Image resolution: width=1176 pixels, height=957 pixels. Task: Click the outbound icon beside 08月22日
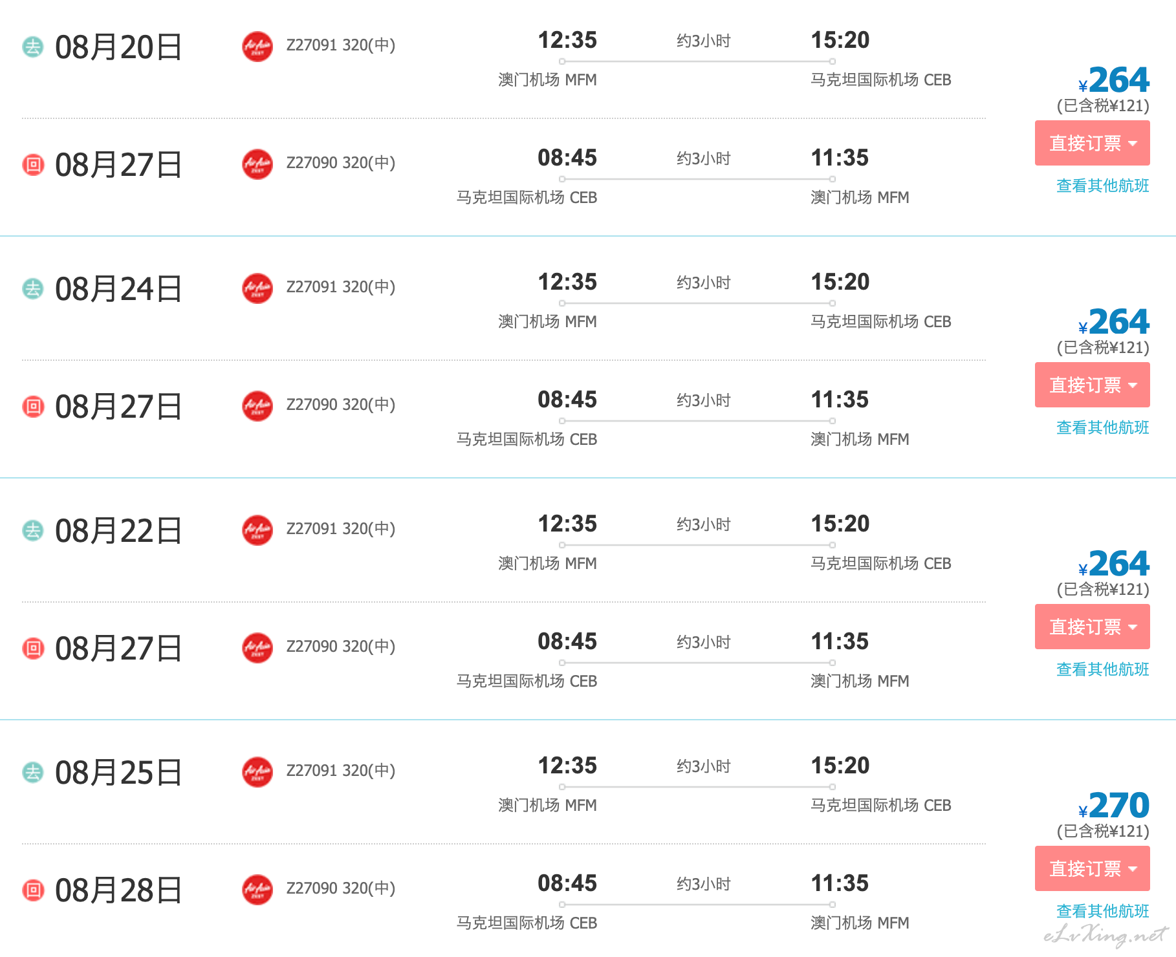coord(33,530)
